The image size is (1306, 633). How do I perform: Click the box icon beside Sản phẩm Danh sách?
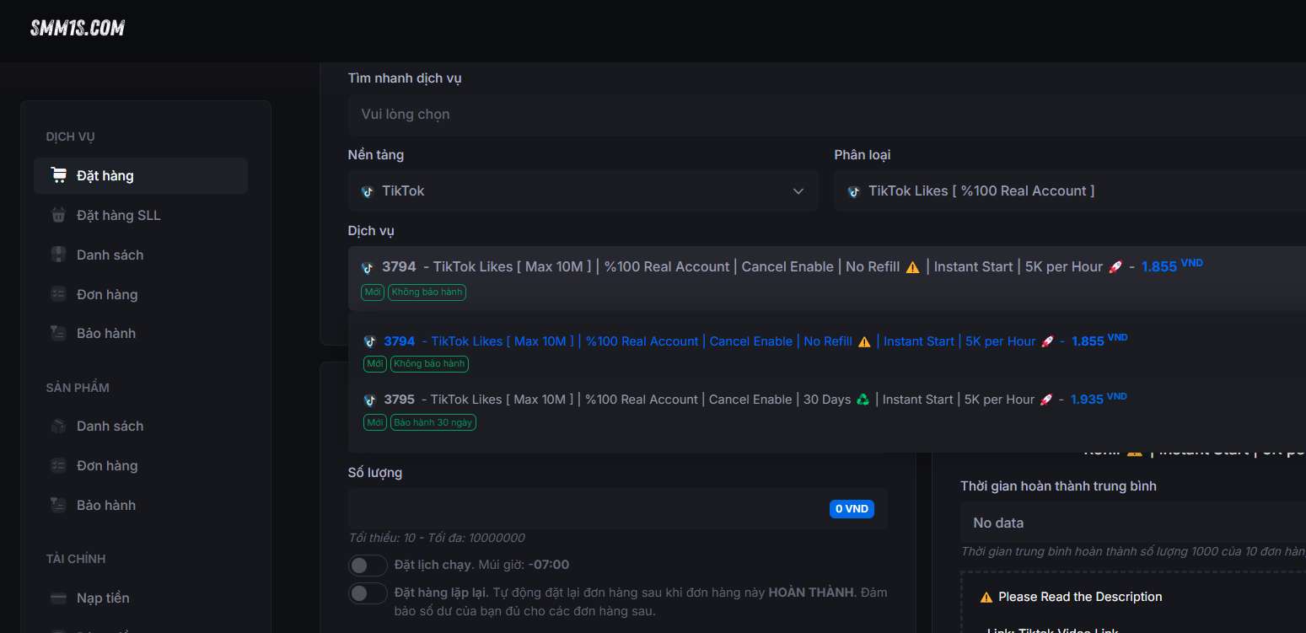58,426
